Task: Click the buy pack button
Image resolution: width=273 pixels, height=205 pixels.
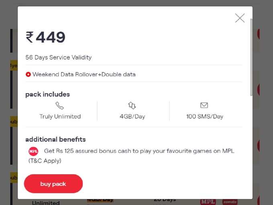Action: pyautogui.click(x=53, y=184)
